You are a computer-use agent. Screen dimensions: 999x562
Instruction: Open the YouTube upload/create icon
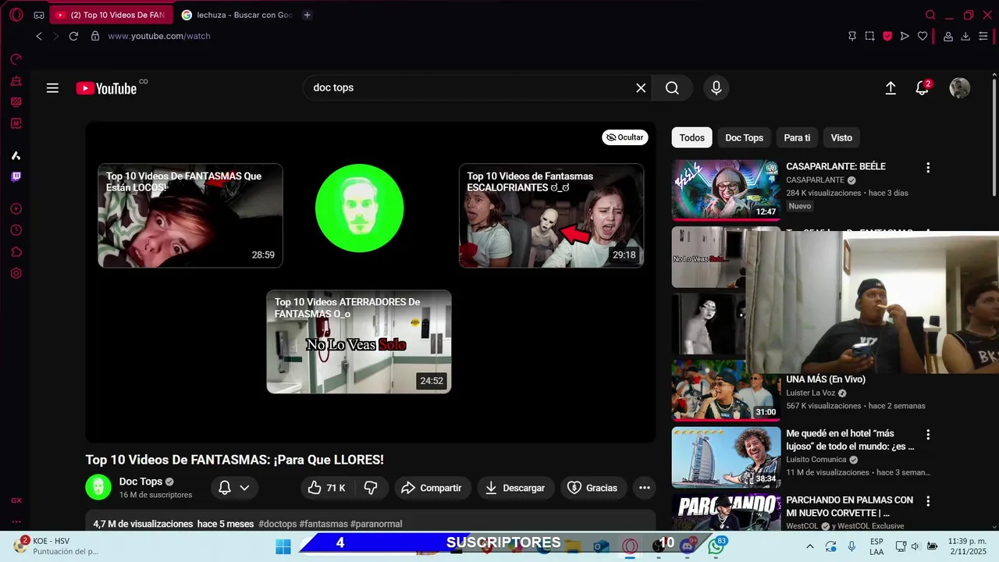891,88
